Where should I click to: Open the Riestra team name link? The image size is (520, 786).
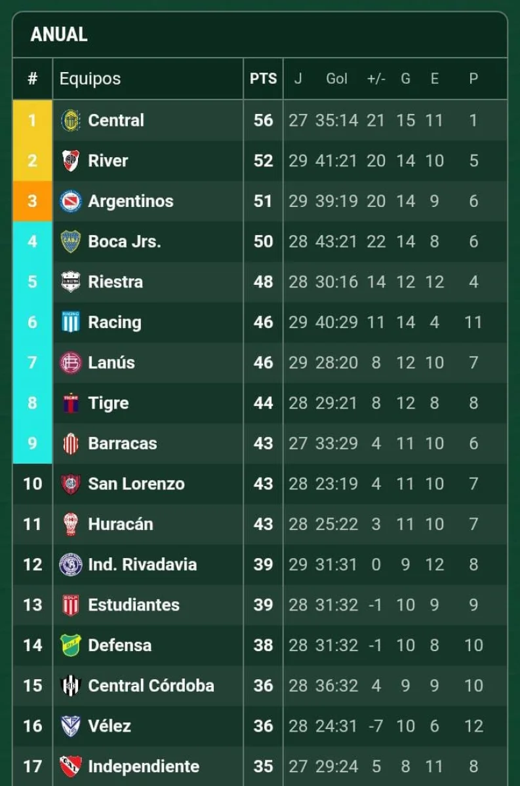(x=115, y=282)
